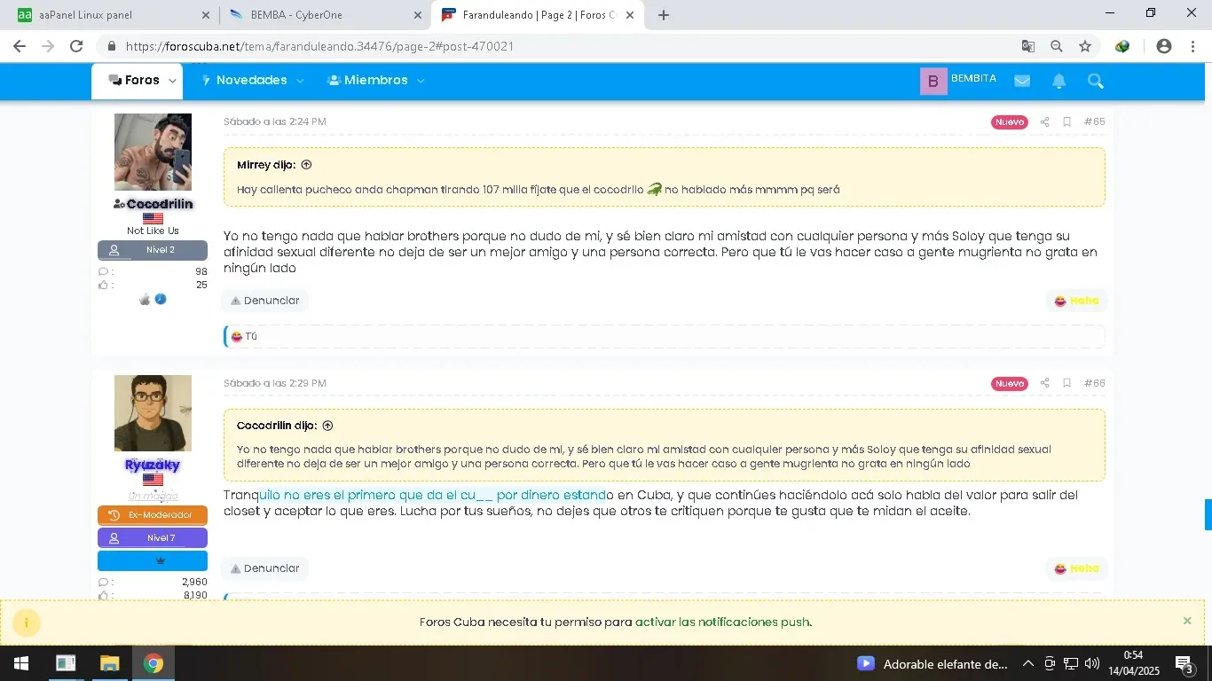
Task: Click the Ex-Moderador badge
Action: point(153,515)
